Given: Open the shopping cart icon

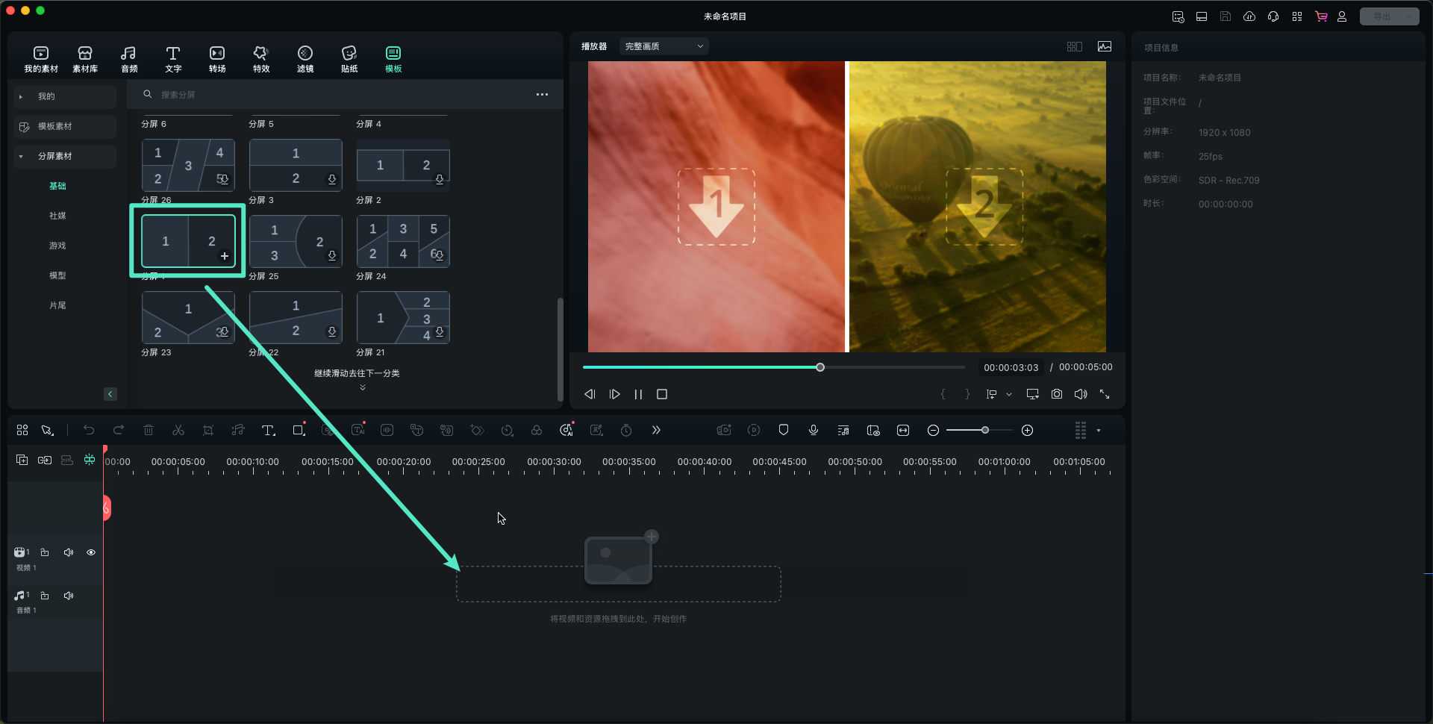Looking at the screenshot, I should point(1321,16).
